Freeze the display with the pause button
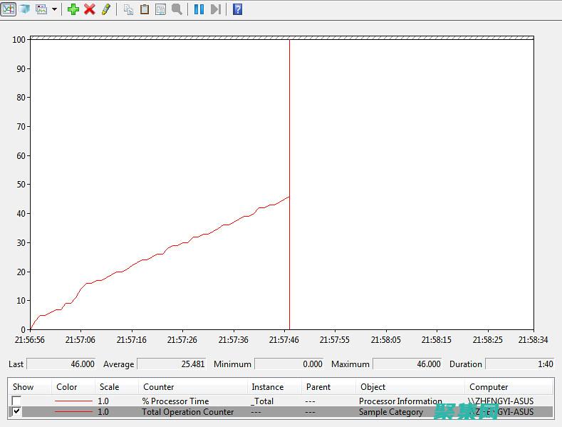 tap(199, 9)
